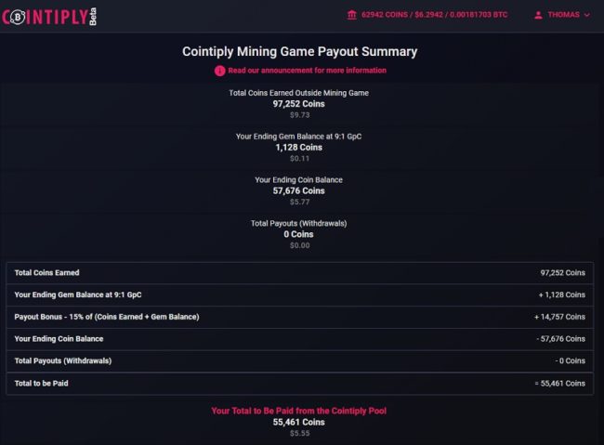This screenshot has height=445, width=604.
Task: Open the THOMAS account menu
Action: tap(563, 15)
